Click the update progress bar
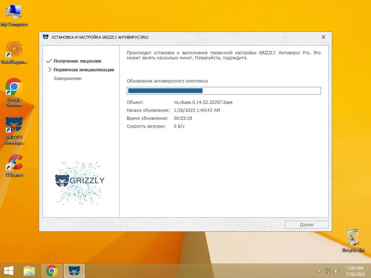The image size is (371, 278). [224, 90]
